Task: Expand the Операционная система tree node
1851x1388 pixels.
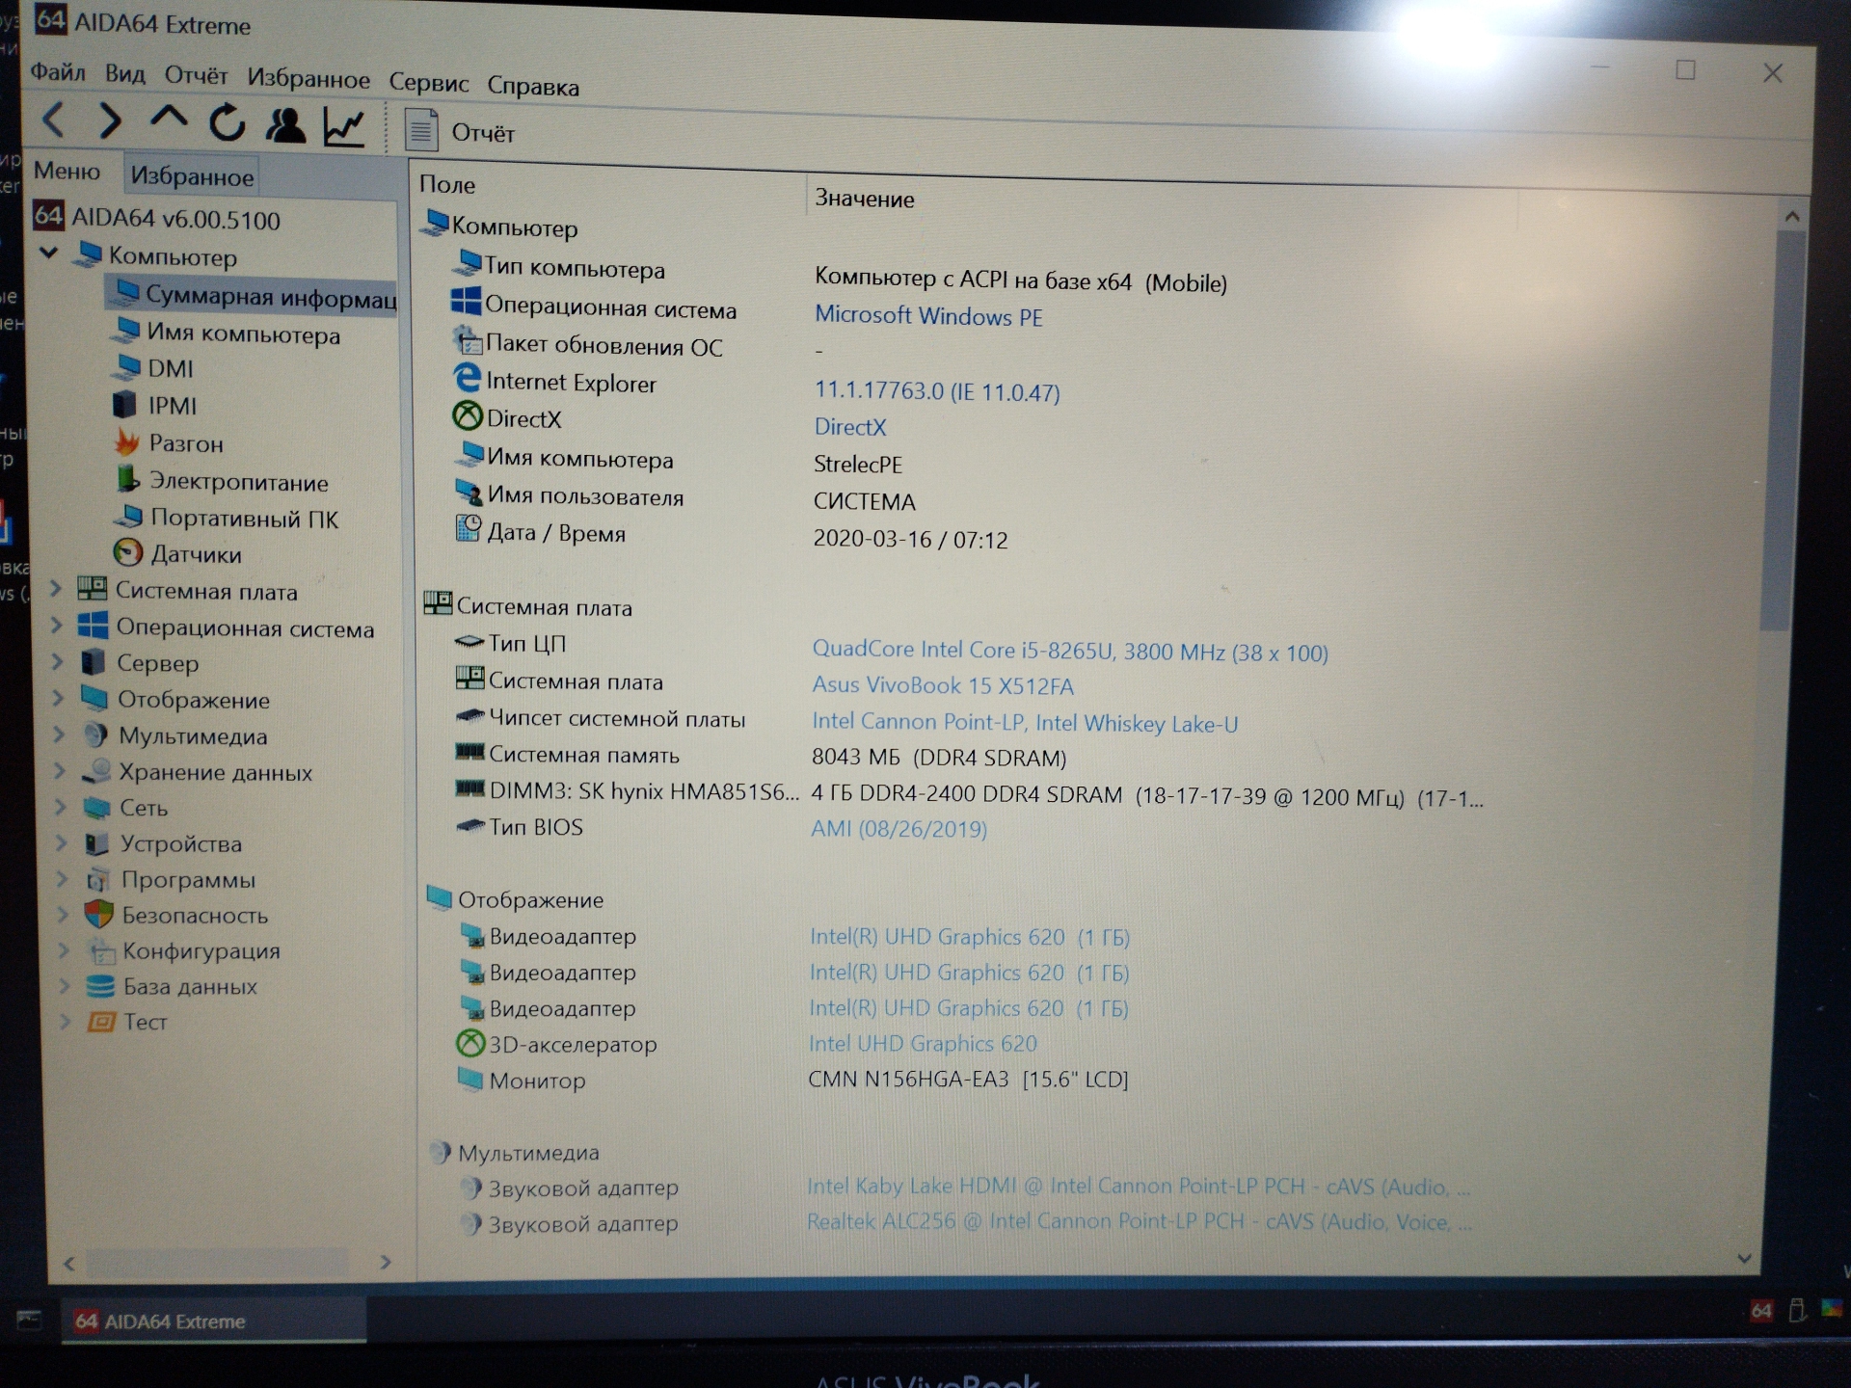Action: click(56, 626)
